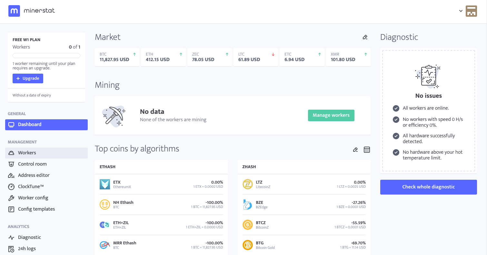Go to Diagnostic in the sidebar
Screen dimensions: 487x255
(x=46, y=238)
